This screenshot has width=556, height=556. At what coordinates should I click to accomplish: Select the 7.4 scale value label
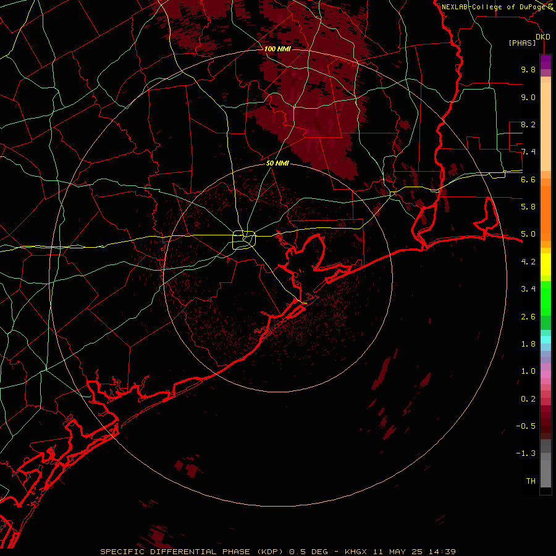coord(528,152)
